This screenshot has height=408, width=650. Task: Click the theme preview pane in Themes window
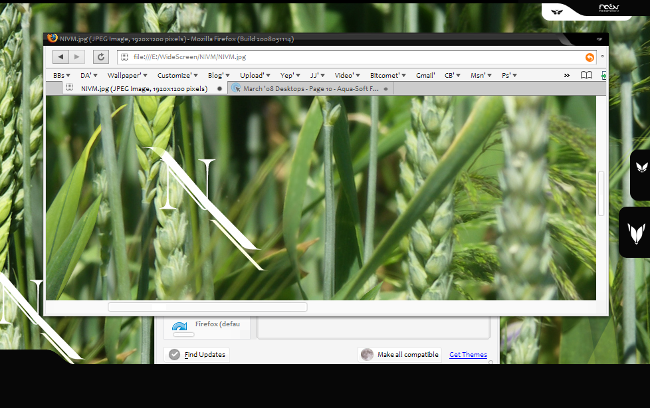pyautogui.click(x=374, y=328)
